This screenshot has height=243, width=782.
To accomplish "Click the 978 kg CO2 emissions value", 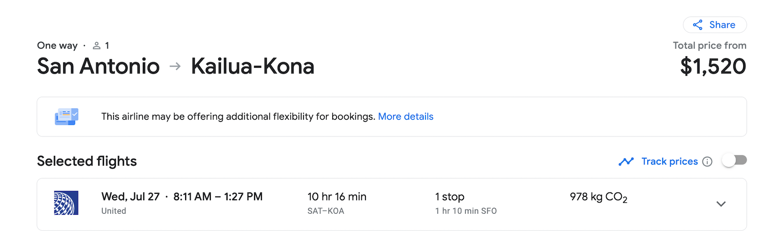I will tap(599, 197).
